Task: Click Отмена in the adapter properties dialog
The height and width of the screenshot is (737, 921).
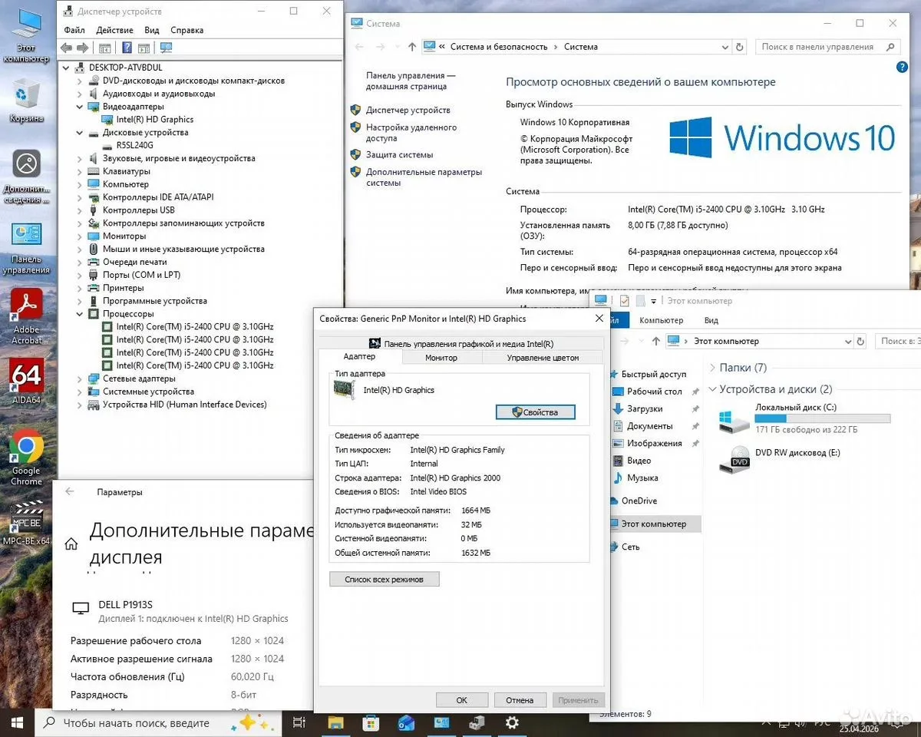Action: (520, 700)
